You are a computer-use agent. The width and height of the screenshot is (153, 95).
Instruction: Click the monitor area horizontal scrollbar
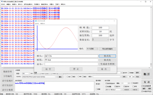point(76,68)
